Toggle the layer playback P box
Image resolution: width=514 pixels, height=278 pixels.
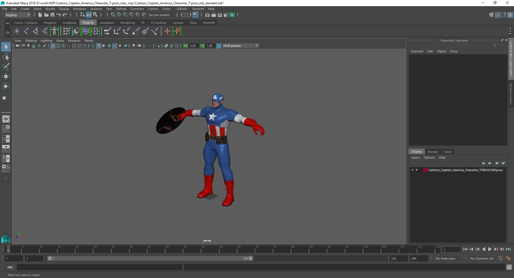(417, 170)
